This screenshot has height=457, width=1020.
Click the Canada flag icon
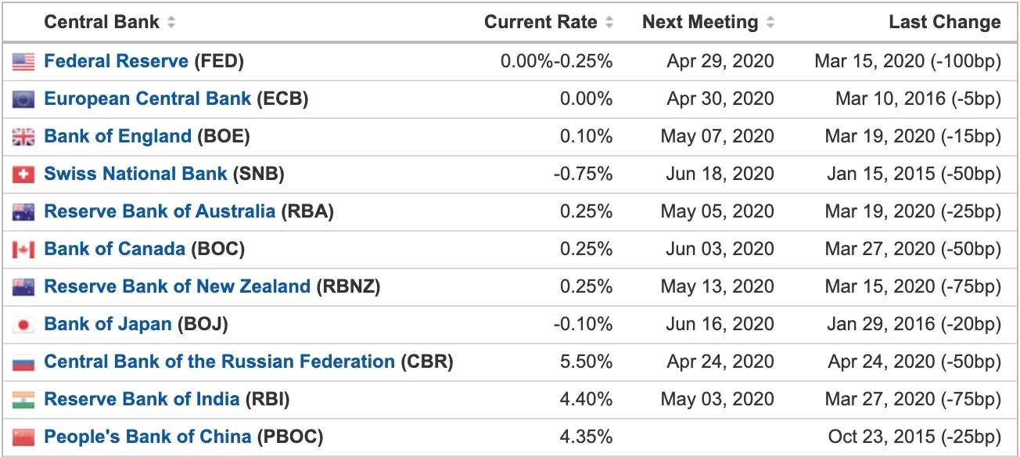coord(23,250)
